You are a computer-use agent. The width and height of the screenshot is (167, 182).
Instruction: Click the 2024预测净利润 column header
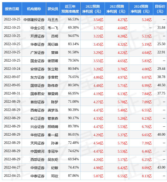141,9
